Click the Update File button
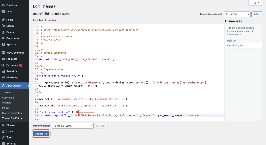 pyautogui.click(x=41, y=134)
